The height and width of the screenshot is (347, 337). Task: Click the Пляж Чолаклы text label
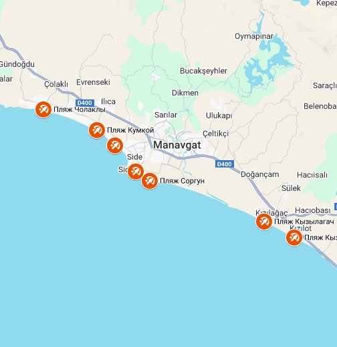(80, 109)
